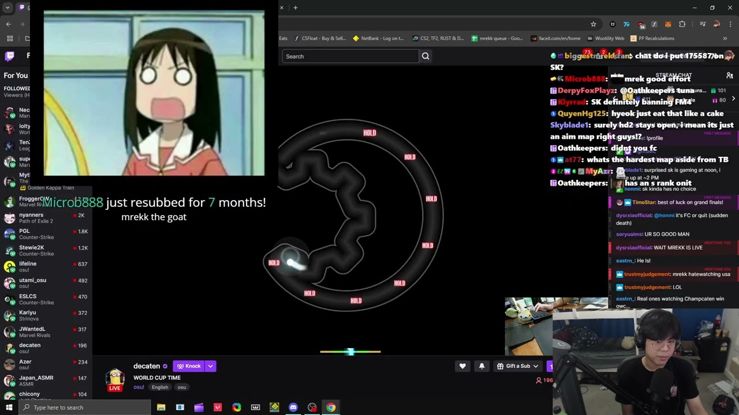Select the osu stream tag

point(182,387)
